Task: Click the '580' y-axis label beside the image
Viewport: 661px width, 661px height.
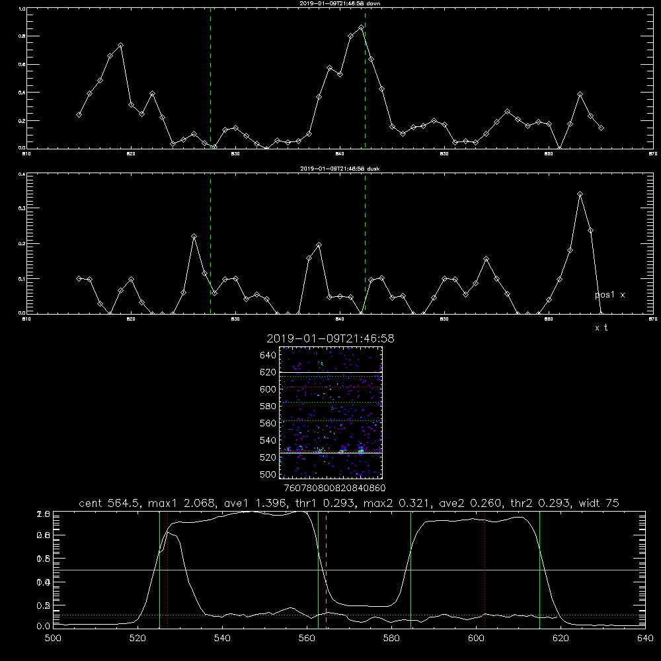Action: pyautogui.click(x=268, y=407)
